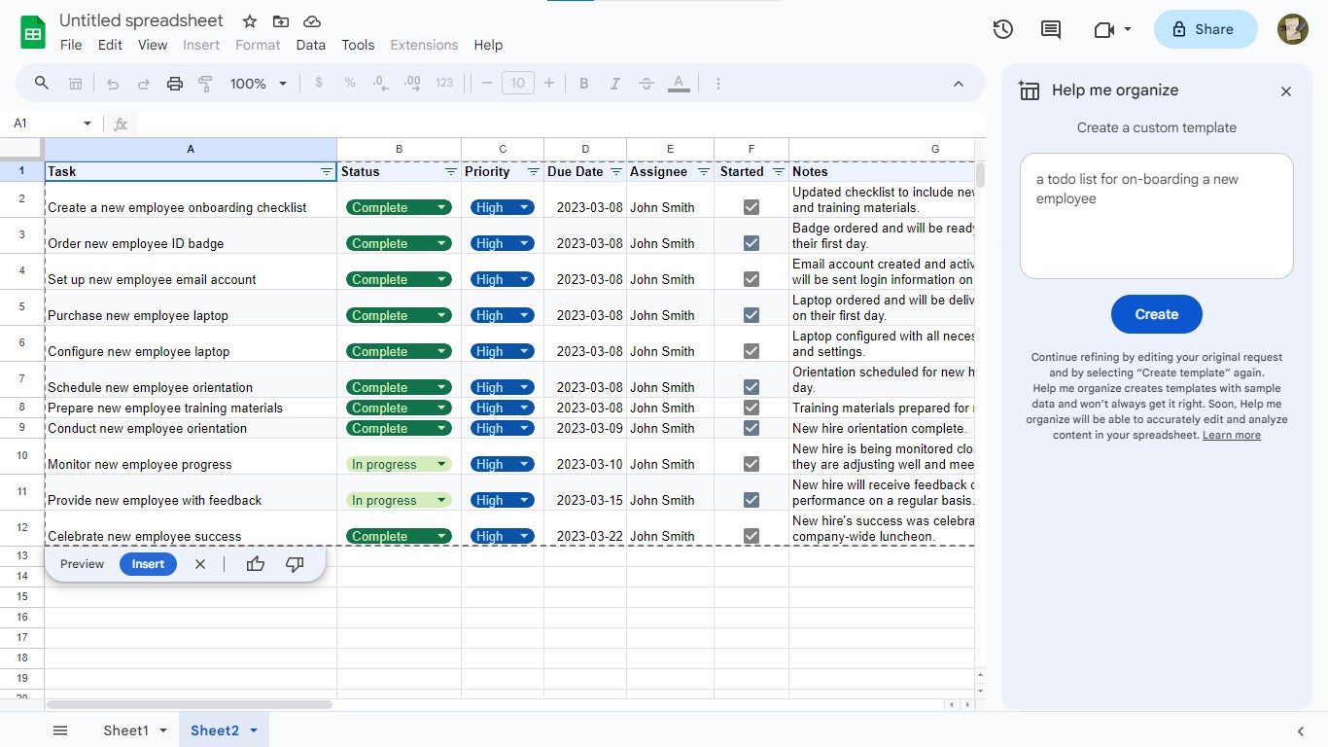Give thumbs down feedback on template
Image resolution: width=1328 pixels, height=747 pixels.
tap(295, 564)
